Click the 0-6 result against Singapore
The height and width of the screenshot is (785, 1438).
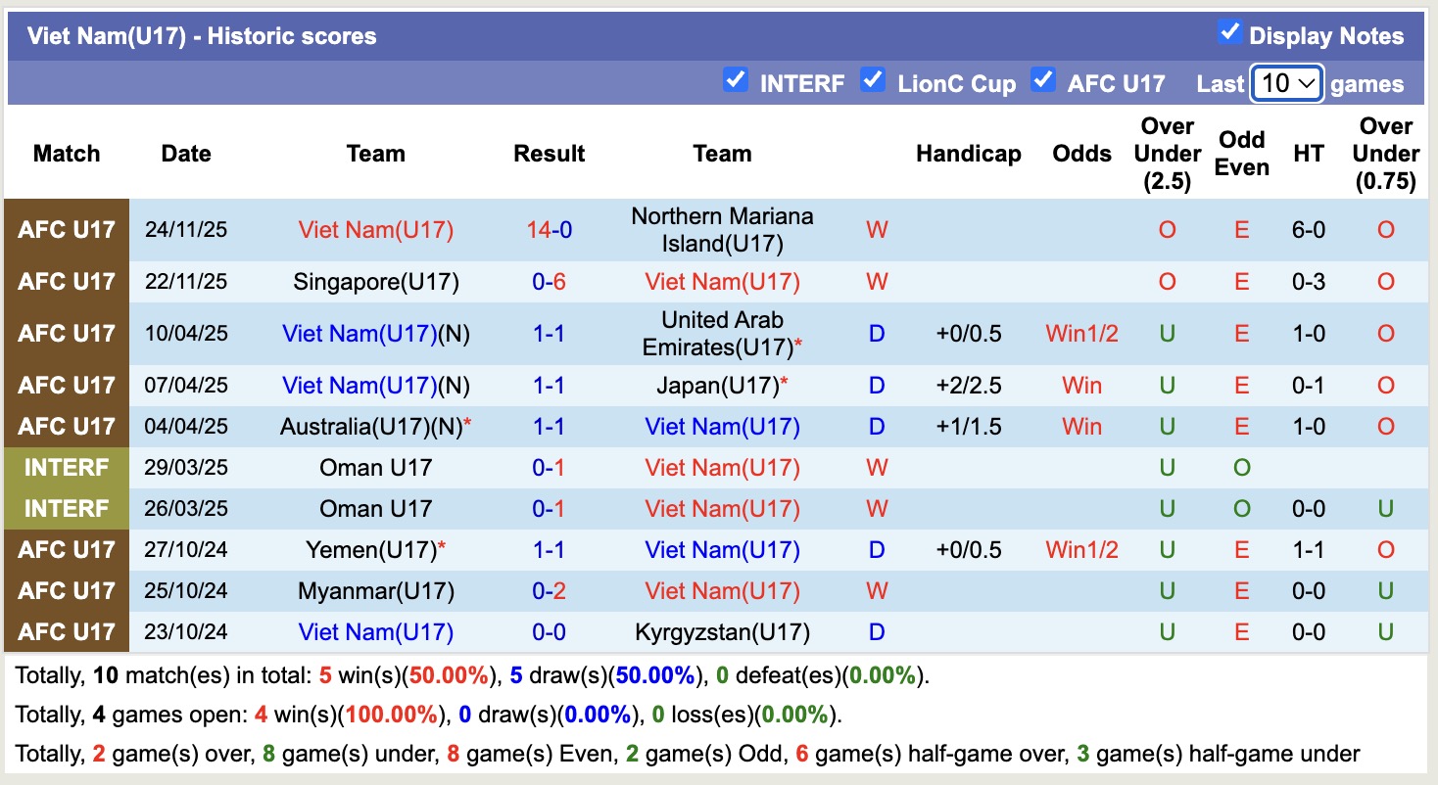pyautogui.click(x=549, y=281)
